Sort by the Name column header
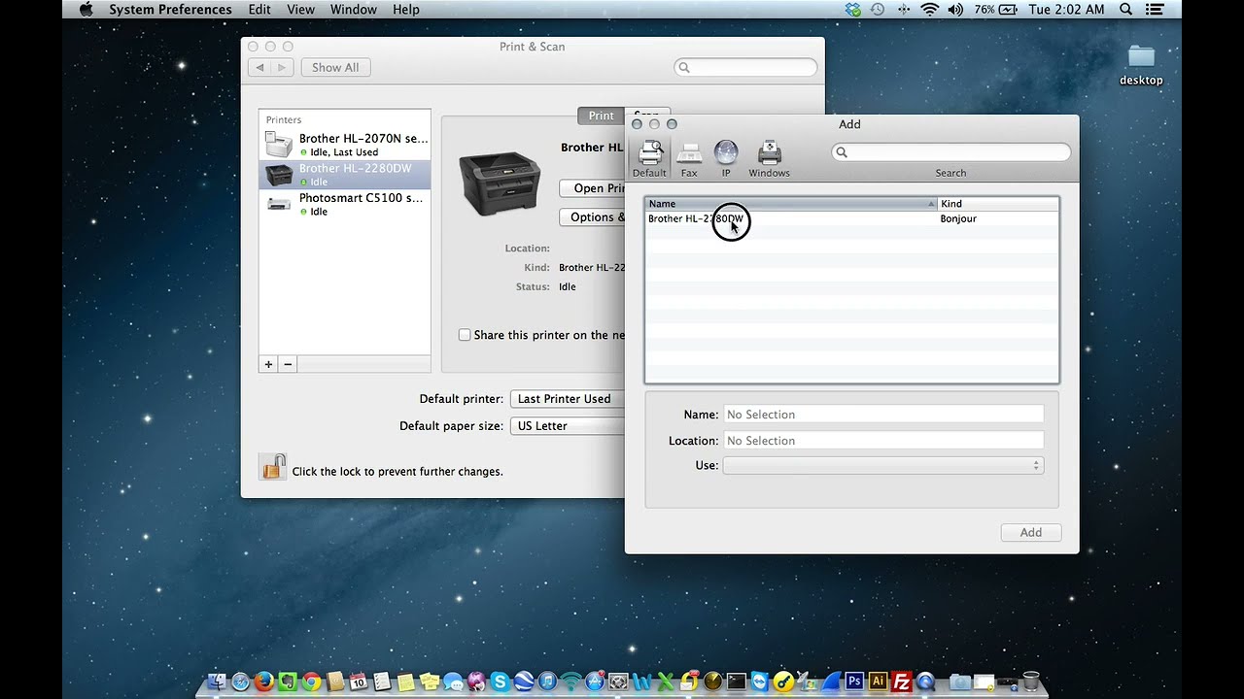This screenshot has height=699, width=1244. pyautogui.click(x=791, y=204)
